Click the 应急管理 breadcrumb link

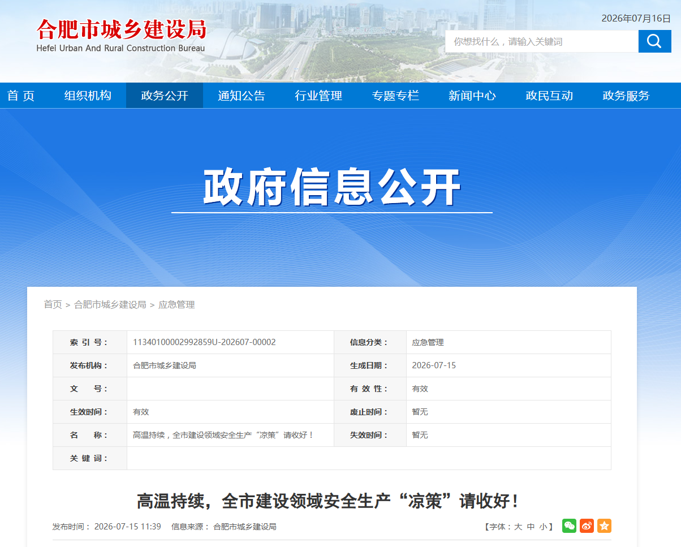[x=176, y=304]
